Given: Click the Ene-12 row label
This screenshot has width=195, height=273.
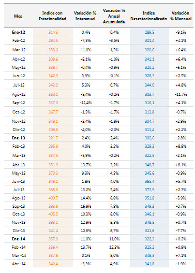Looking at the screenshot, I should pos(19,32).
